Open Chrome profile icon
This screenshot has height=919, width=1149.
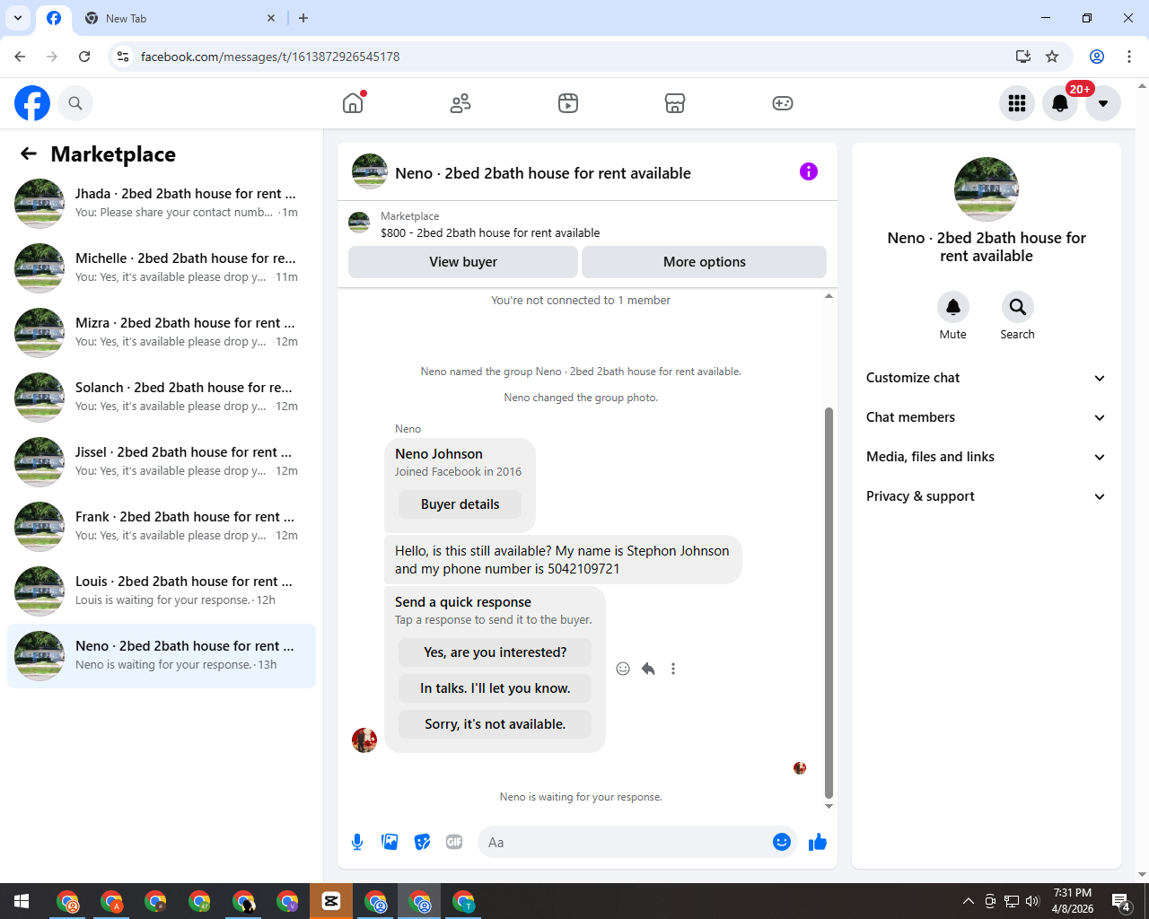click(x=1097, y=57)
